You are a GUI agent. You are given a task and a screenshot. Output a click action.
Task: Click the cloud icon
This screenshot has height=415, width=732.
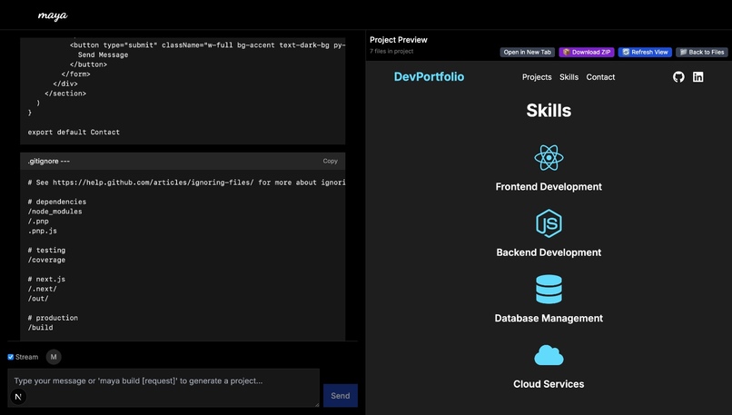click(549, 355)
